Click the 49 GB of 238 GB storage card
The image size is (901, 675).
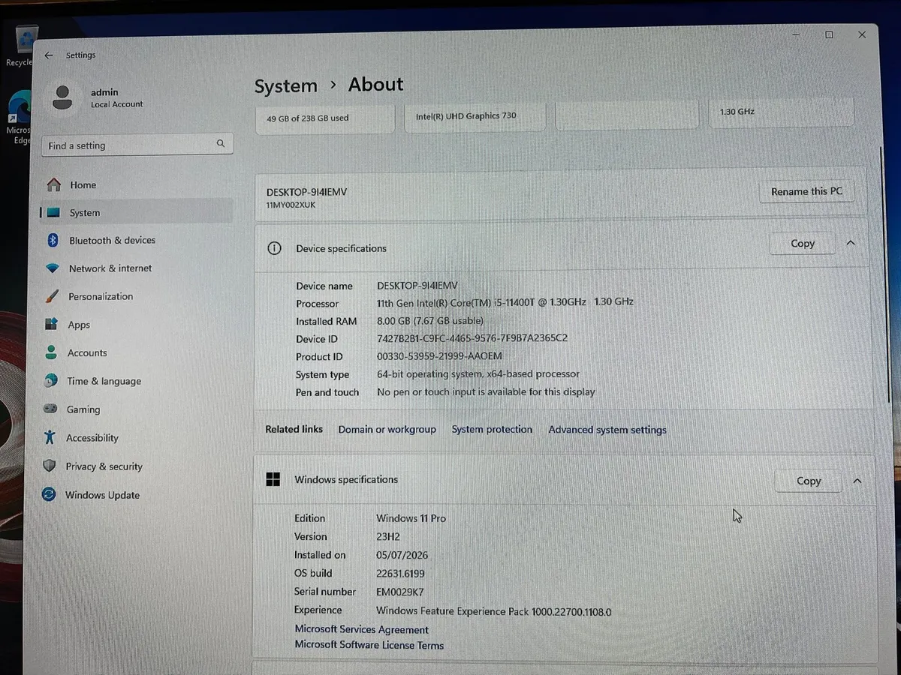pos(325,118)
